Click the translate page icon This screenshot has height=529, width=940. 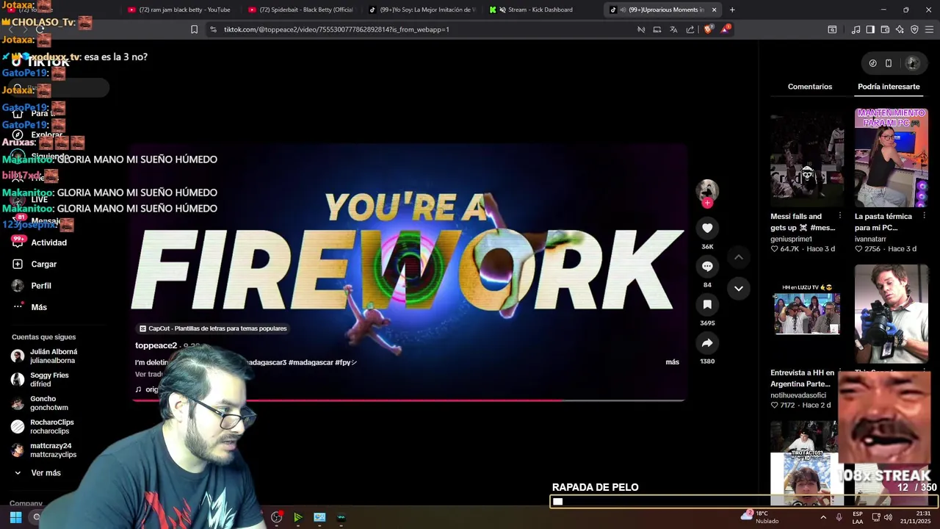coord(673,29)
